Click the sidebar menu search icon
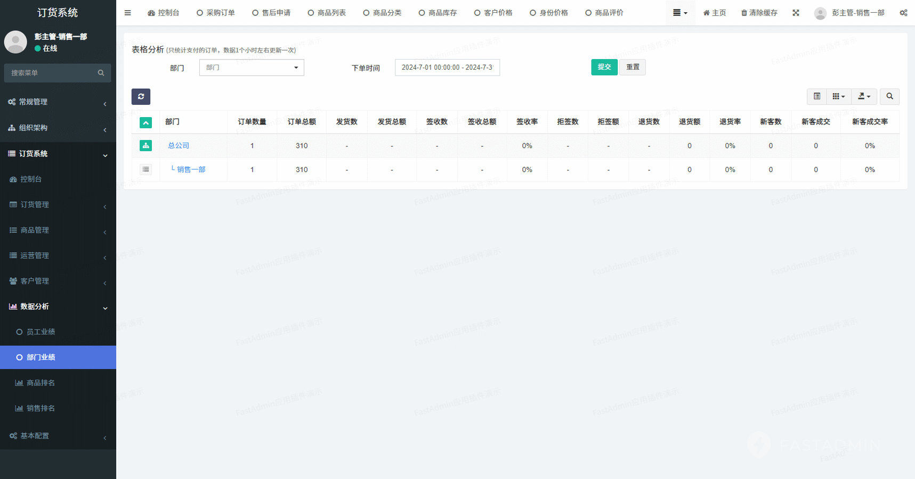Image resolution: width=915 pixels, height=479 pixels. click(101, 73)
